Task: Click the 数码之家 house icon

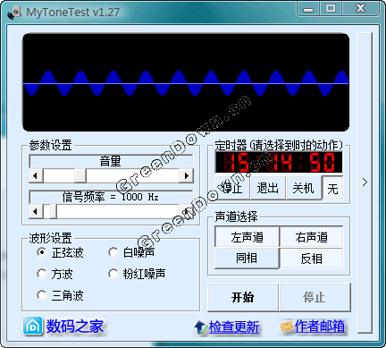Action: click(33, 327)
